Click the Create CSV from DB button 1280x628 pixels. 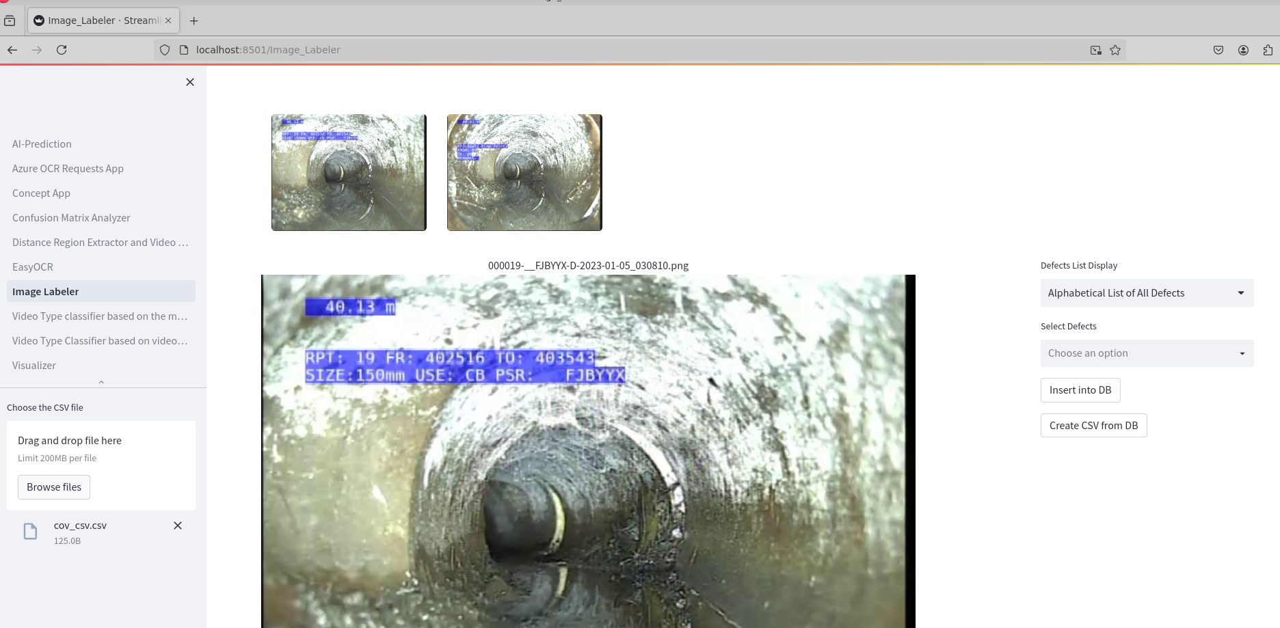(1093, 426)
